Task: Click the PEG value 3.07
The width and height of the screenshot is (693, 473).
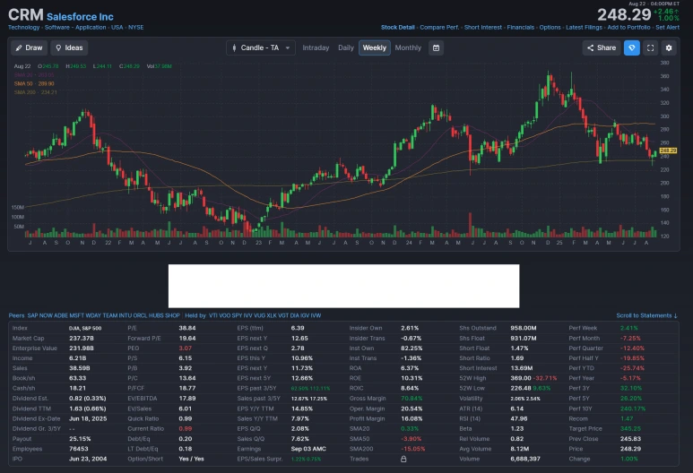Action: tap(186, 348)
